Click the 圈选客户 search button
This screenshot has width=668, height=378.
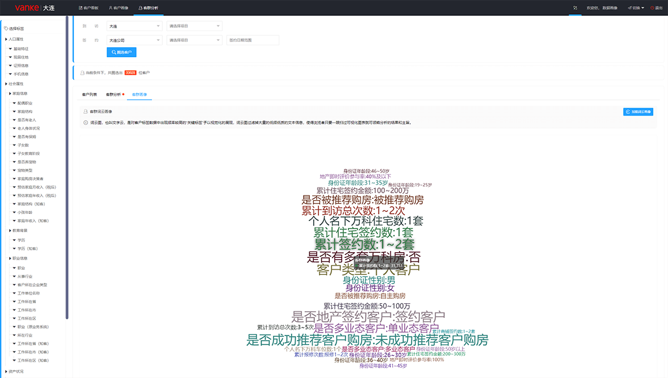pyautogui.click(x=121, y=52)
